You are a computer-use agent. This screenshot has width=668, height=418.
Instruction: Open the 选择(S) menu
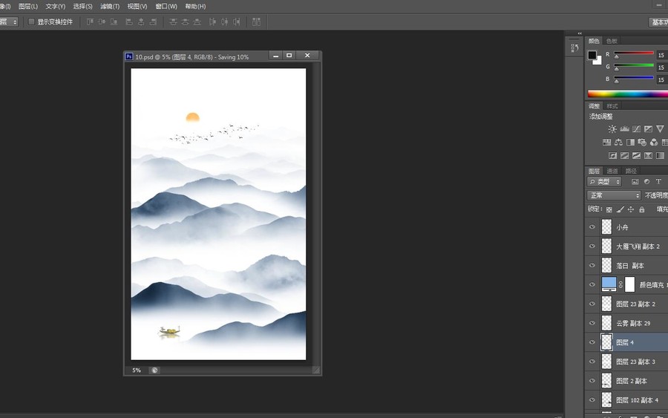(x=82, y=7)
